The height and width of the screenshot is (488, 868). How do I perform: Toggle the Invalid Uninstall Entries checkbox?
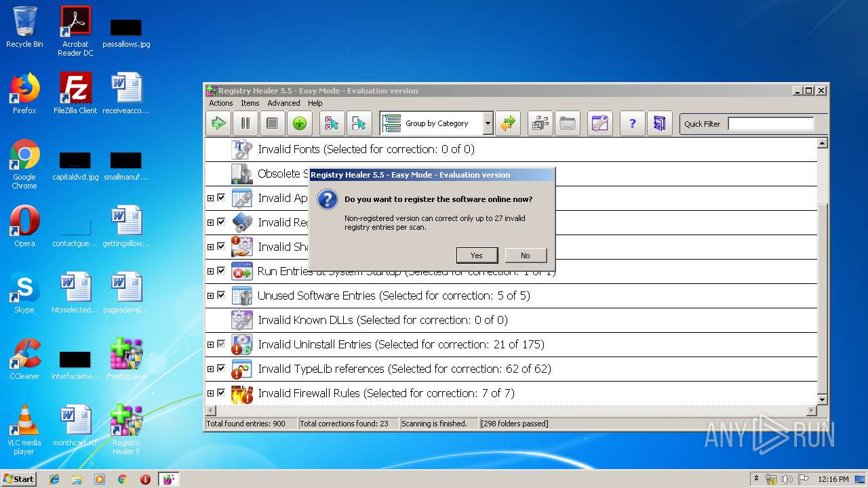pyautogui.click(x=221, y=344)
